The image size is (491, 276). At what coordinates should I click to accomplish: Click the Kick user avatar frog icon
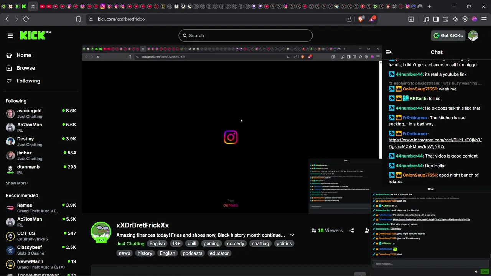473,36
